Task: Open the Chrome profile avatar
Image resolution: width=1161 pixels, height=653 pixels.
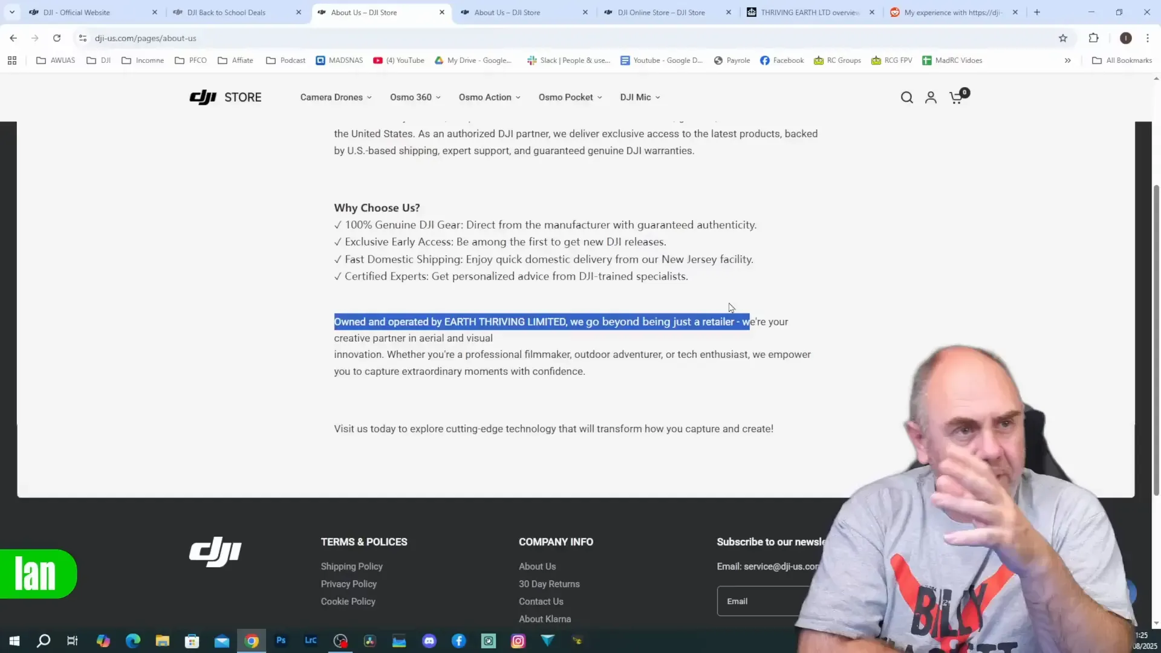Action: (1125, 38)
